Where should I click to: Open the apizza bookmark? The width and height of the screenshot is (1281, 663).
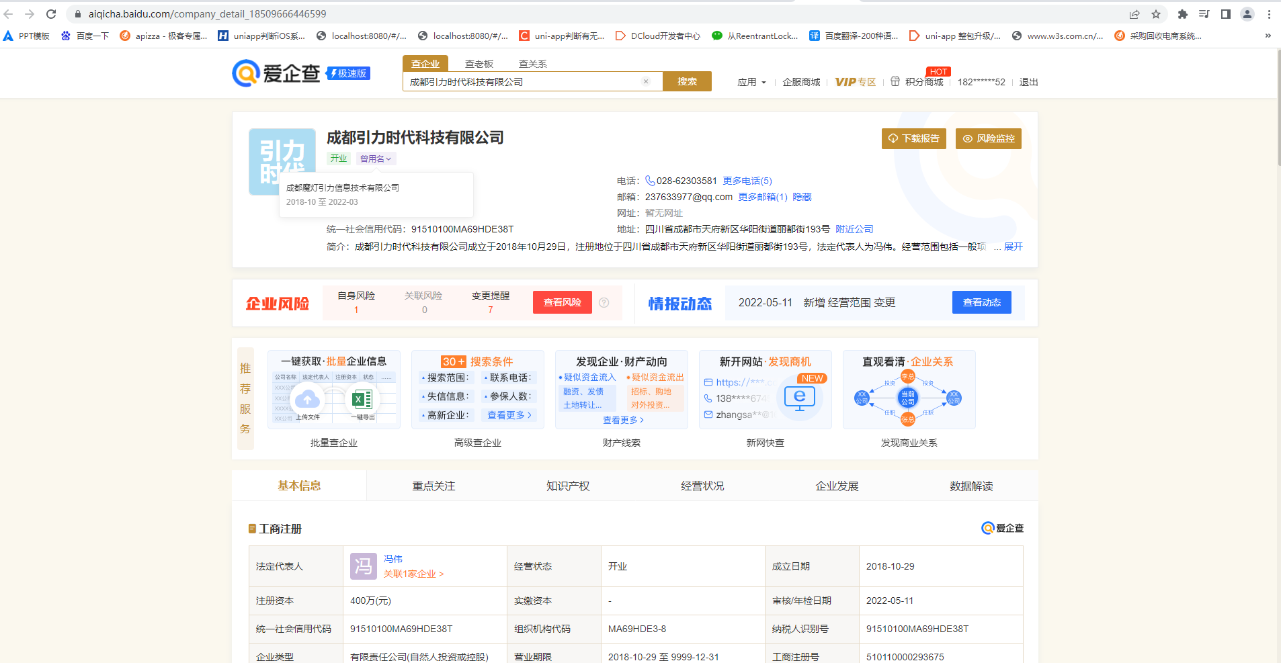(163, 36)
